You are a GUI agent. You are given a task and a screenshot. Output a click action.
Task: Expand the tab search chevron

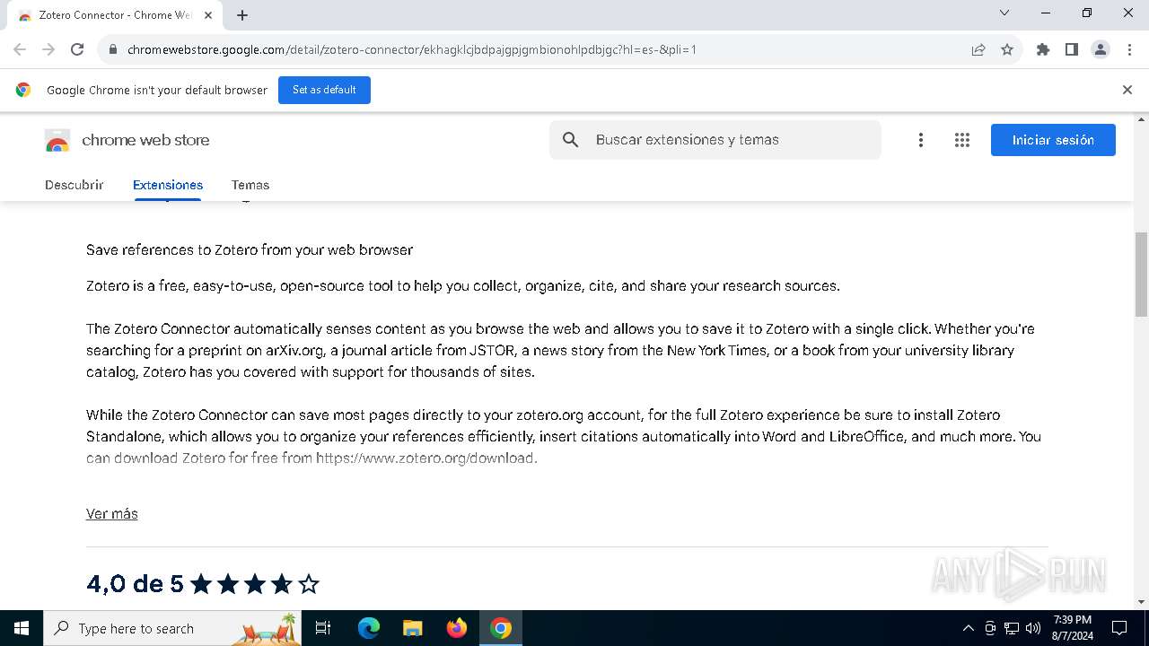click(x=1004, y=13)
